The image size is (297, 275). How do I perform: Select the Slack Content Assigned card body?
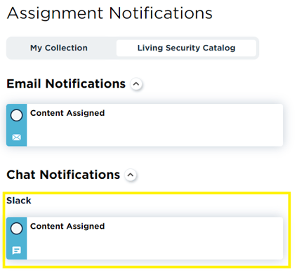point(154,239)
